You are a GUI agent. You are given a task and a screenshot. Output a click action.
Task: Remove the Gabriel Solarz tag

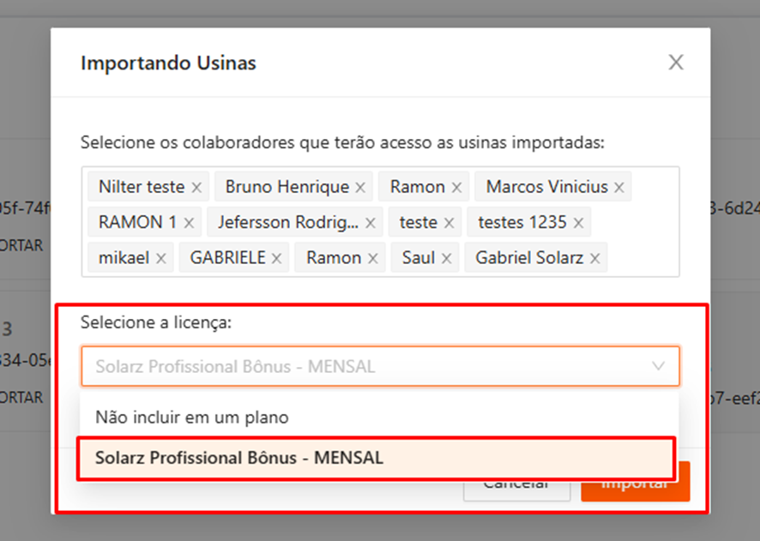click(x=594, y=258)
